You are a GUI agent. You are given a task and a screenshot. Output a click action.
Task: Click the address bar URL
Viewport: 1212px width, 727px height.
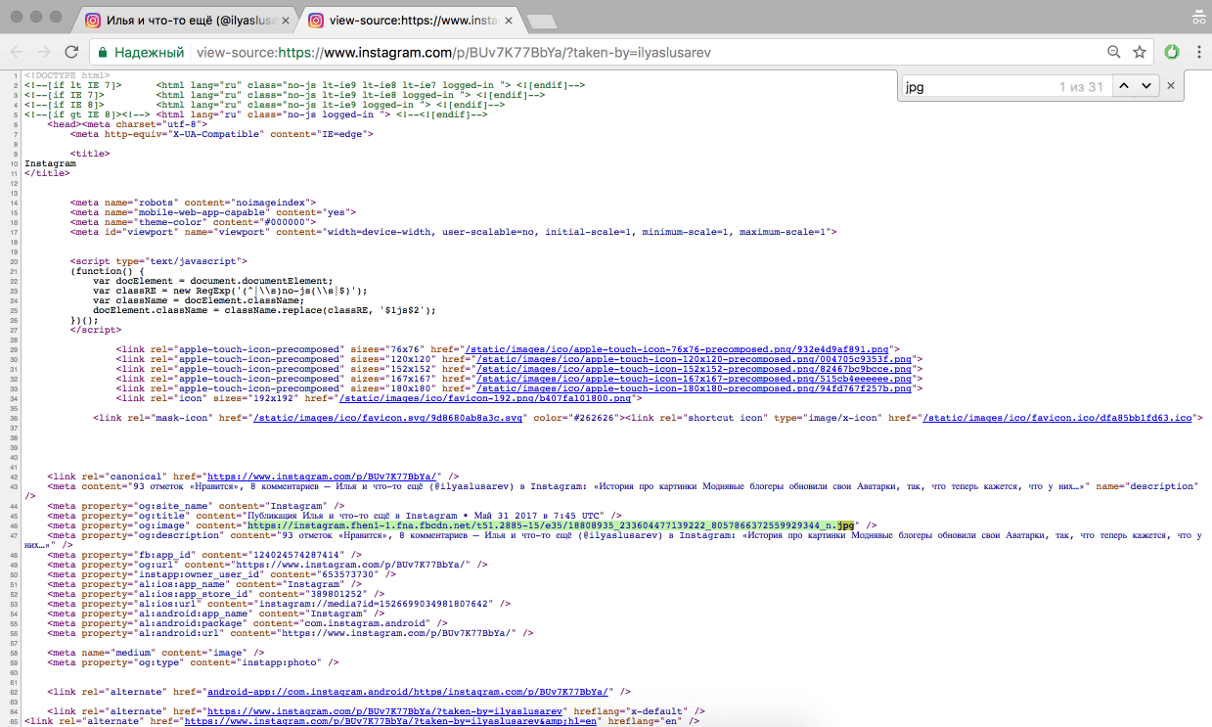click(453, 53)
